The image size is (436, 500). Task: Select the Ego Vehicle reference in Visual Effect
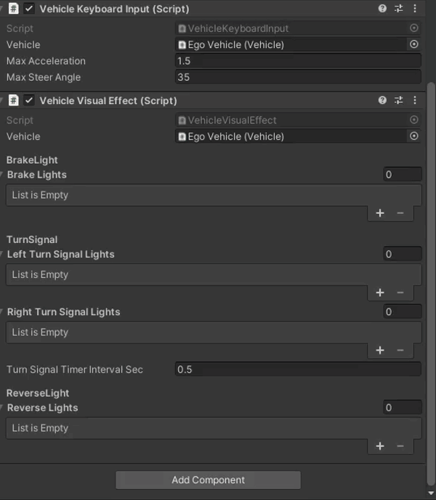pos(291,137)
